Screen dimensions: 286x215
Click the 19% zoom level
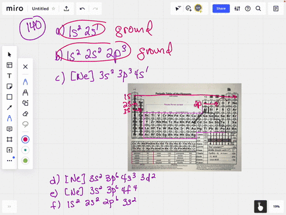point(276,207)
